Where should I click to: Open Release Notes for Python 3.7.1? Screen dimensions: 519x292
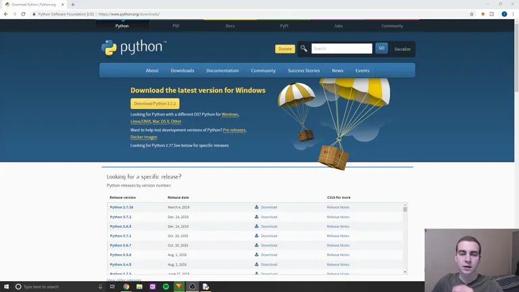pyautogui.click(x=338, y=236)
